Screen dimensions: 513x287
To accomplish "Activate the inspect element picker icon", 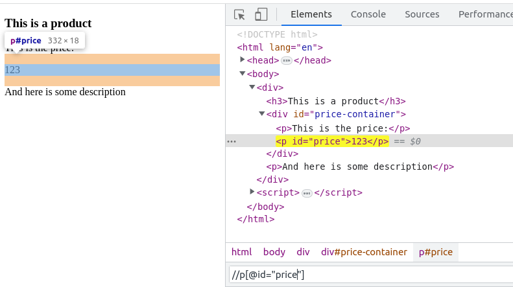I will [x=239, y=14].
